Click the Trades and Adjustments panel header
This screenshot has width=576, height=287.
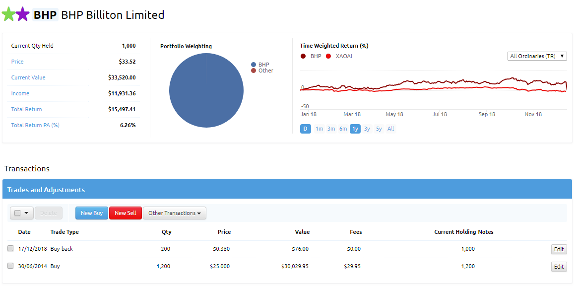[x=287, y=190]
